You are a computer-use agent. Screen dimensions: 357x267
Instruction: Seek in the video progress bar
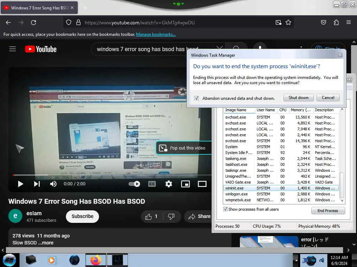pos(112,175)
